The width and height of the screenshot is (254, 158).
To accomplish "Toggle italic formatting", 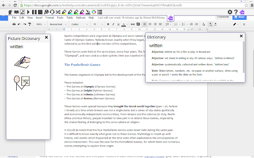I will 113,24.
